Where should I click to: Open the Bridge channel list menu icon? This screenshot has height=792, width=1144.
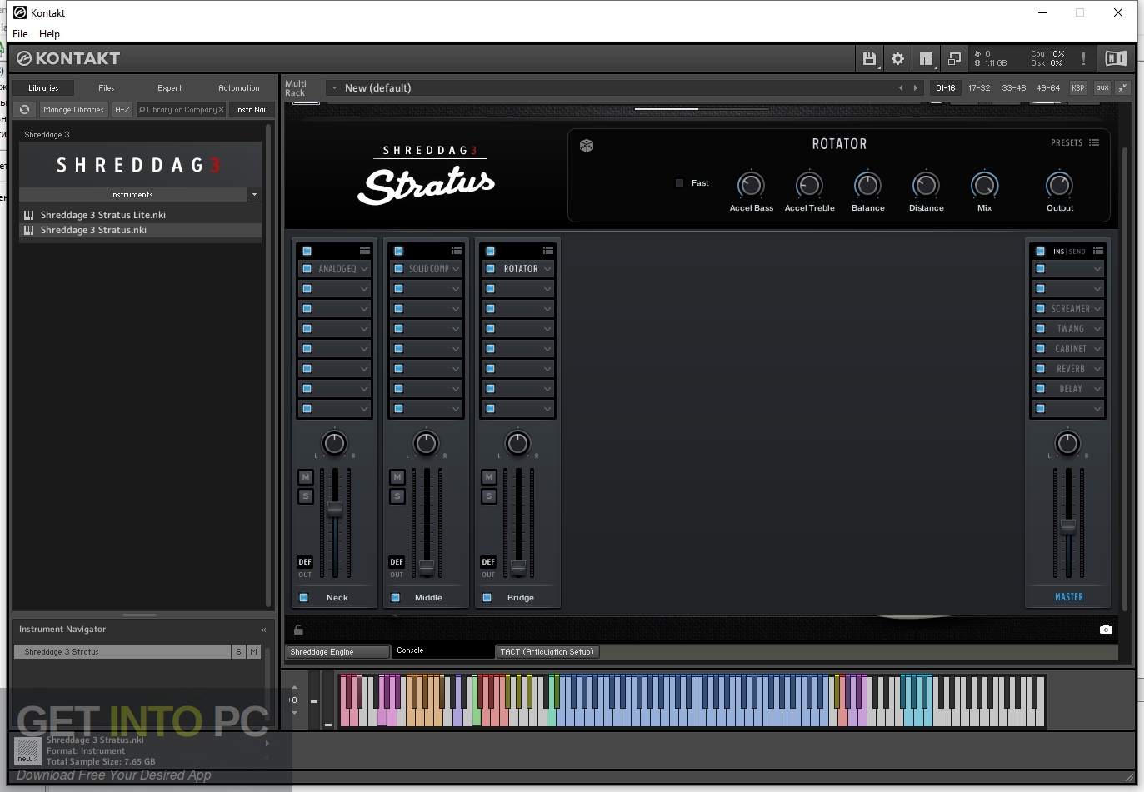[548, 251]
